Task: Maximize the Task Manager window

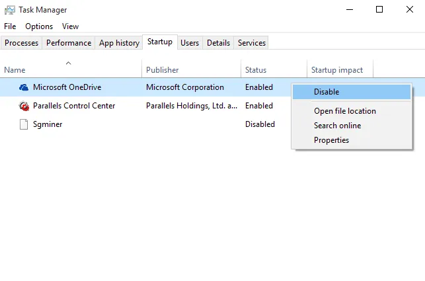Action: [379, 9]
